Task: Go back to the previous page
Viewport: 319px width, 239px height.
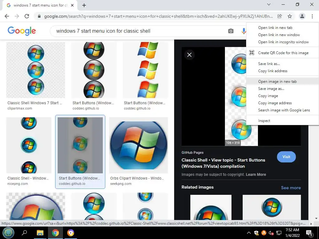Action: (x=7, y=16)
